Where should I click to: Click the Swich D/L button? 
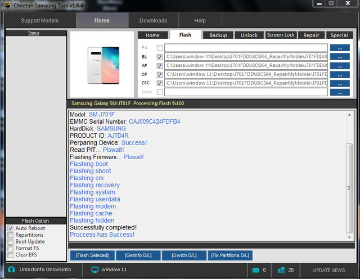184,255
